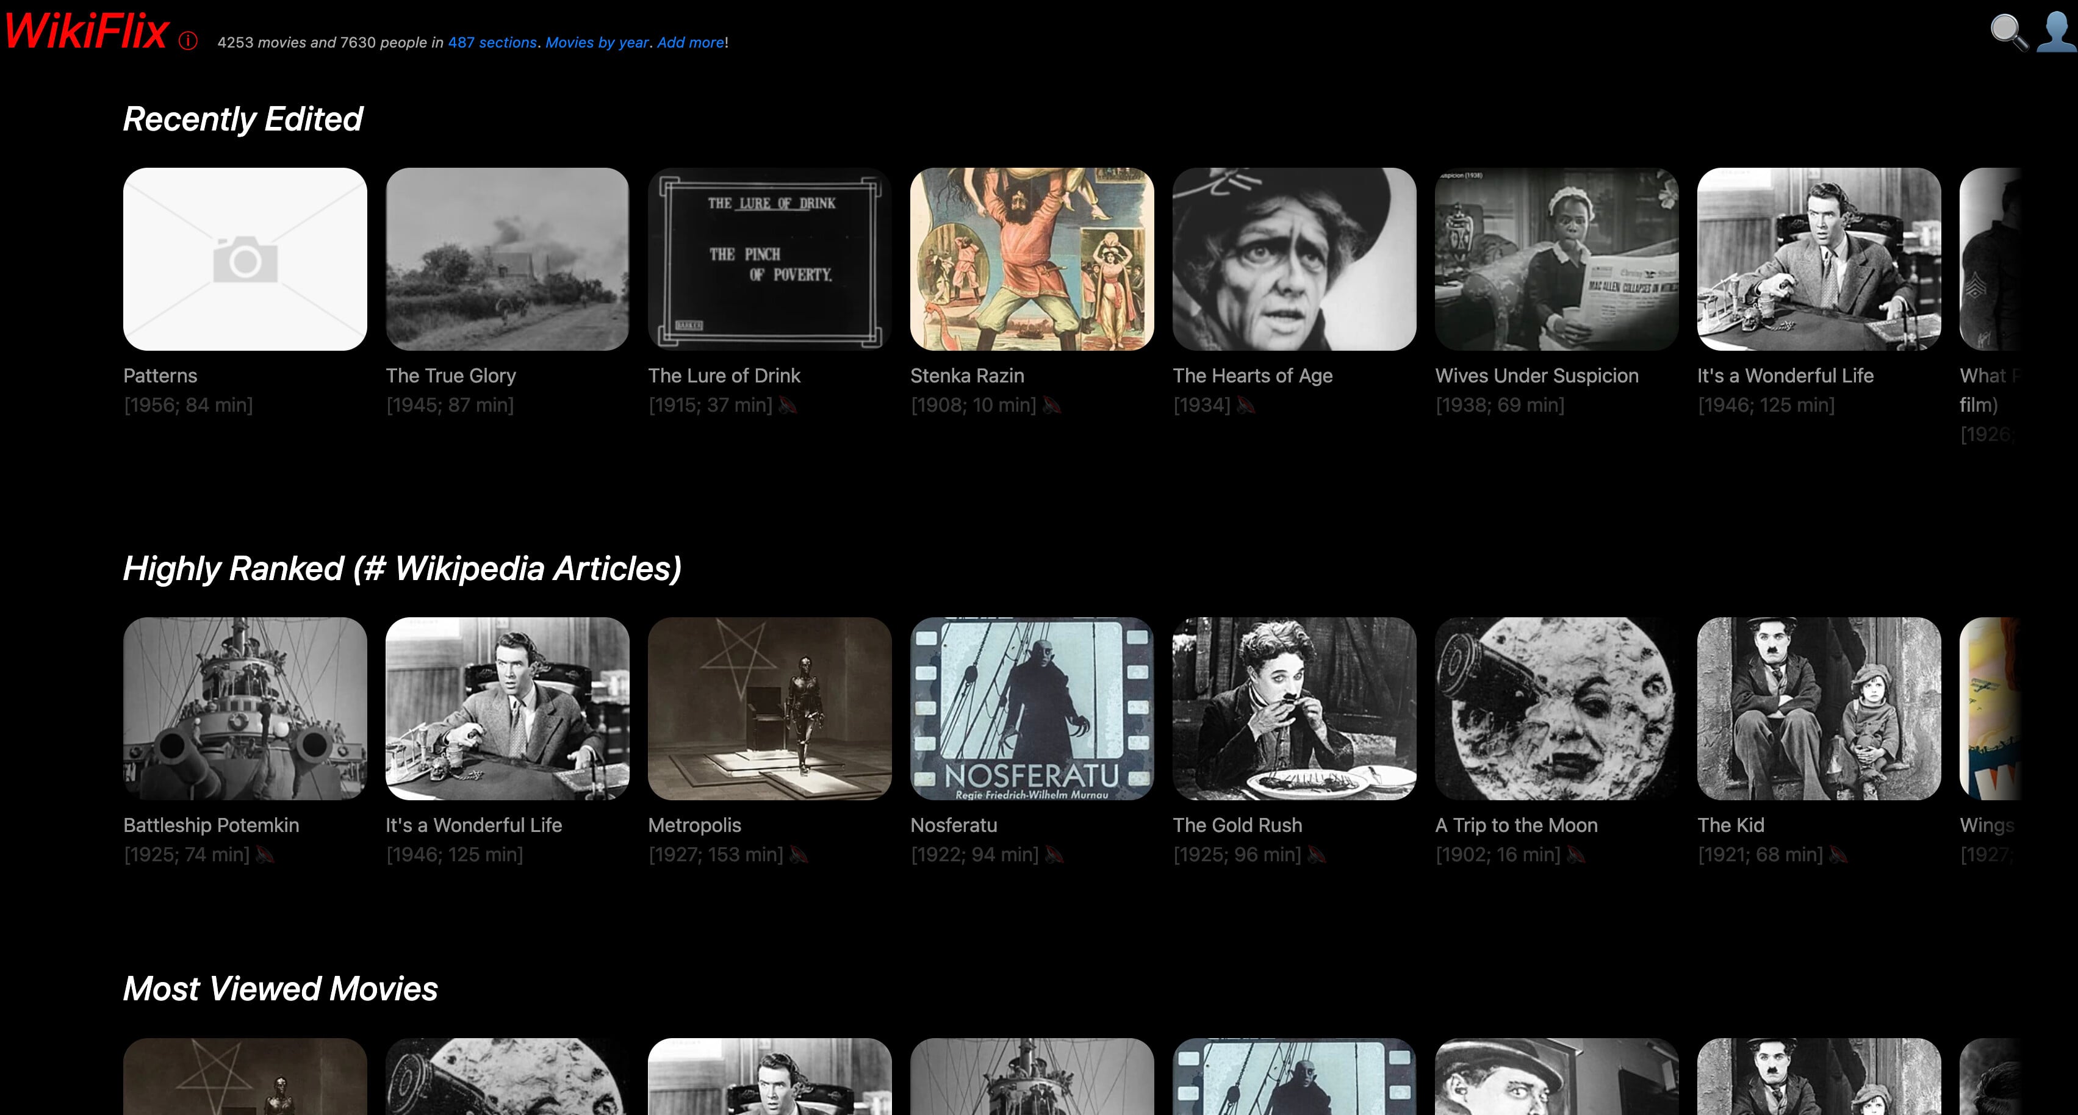This screenshot has width=2078, height=1115.
Task: Click the Metropolis title in Highly Ranked
Action: pyautogui.click(x=694, y=825)
